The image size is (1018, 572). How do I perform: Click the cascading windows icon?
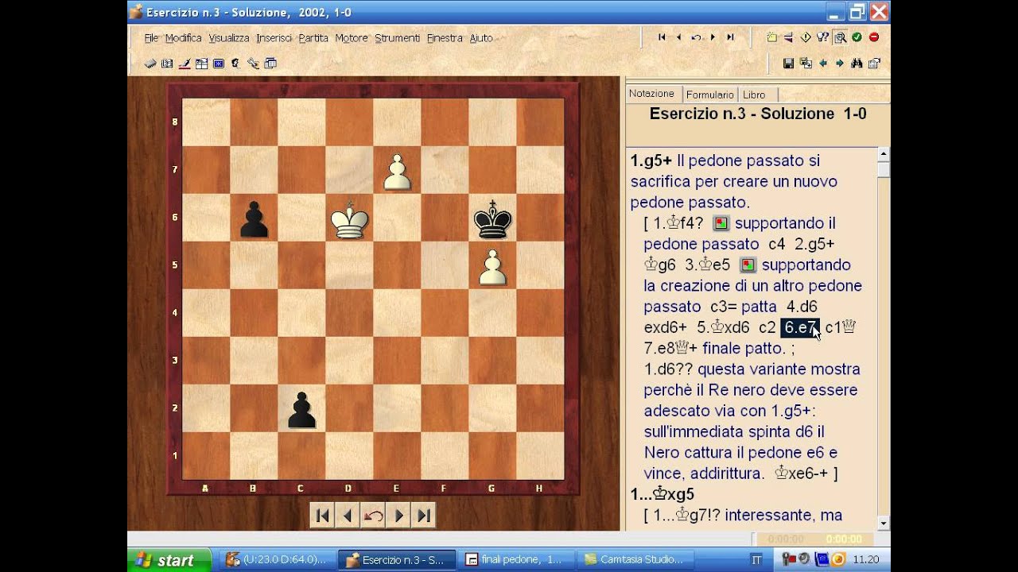(x=270, y=64)
